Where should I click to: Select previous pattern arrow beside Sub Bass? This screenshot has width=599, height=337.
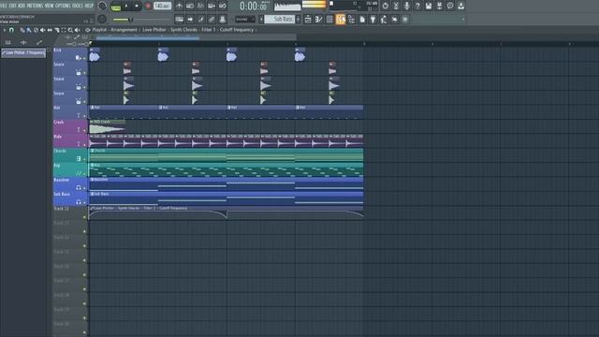coord(261,19)
